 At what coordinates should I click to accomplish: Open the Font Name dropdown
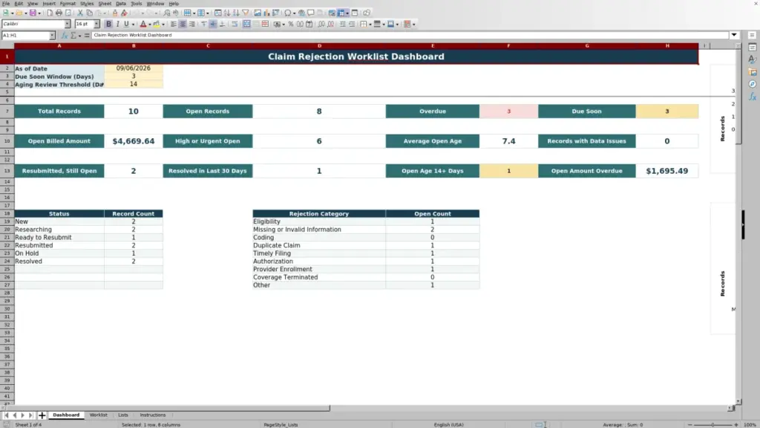68,25
